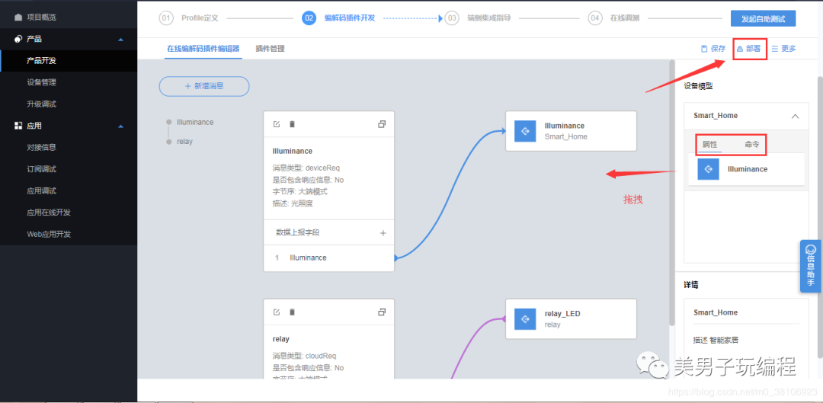Screen dimensions: 823x403
Task: Open the 信息助手 chat widget
Action: tap(811, 266)
